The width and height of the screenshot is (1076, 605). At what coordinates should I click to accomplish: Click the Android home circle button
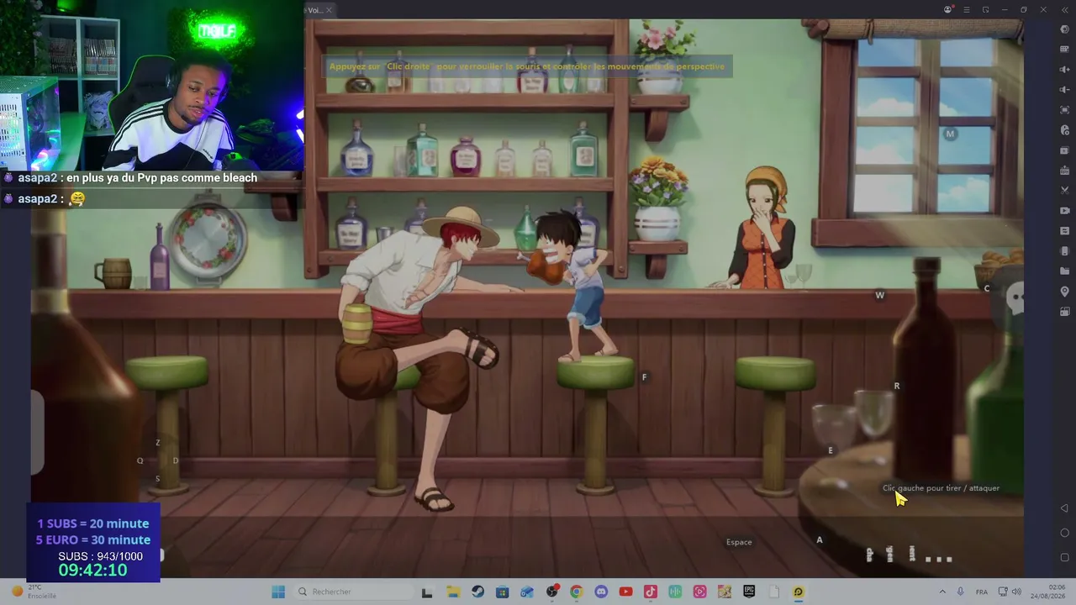tap(1064, 533)
